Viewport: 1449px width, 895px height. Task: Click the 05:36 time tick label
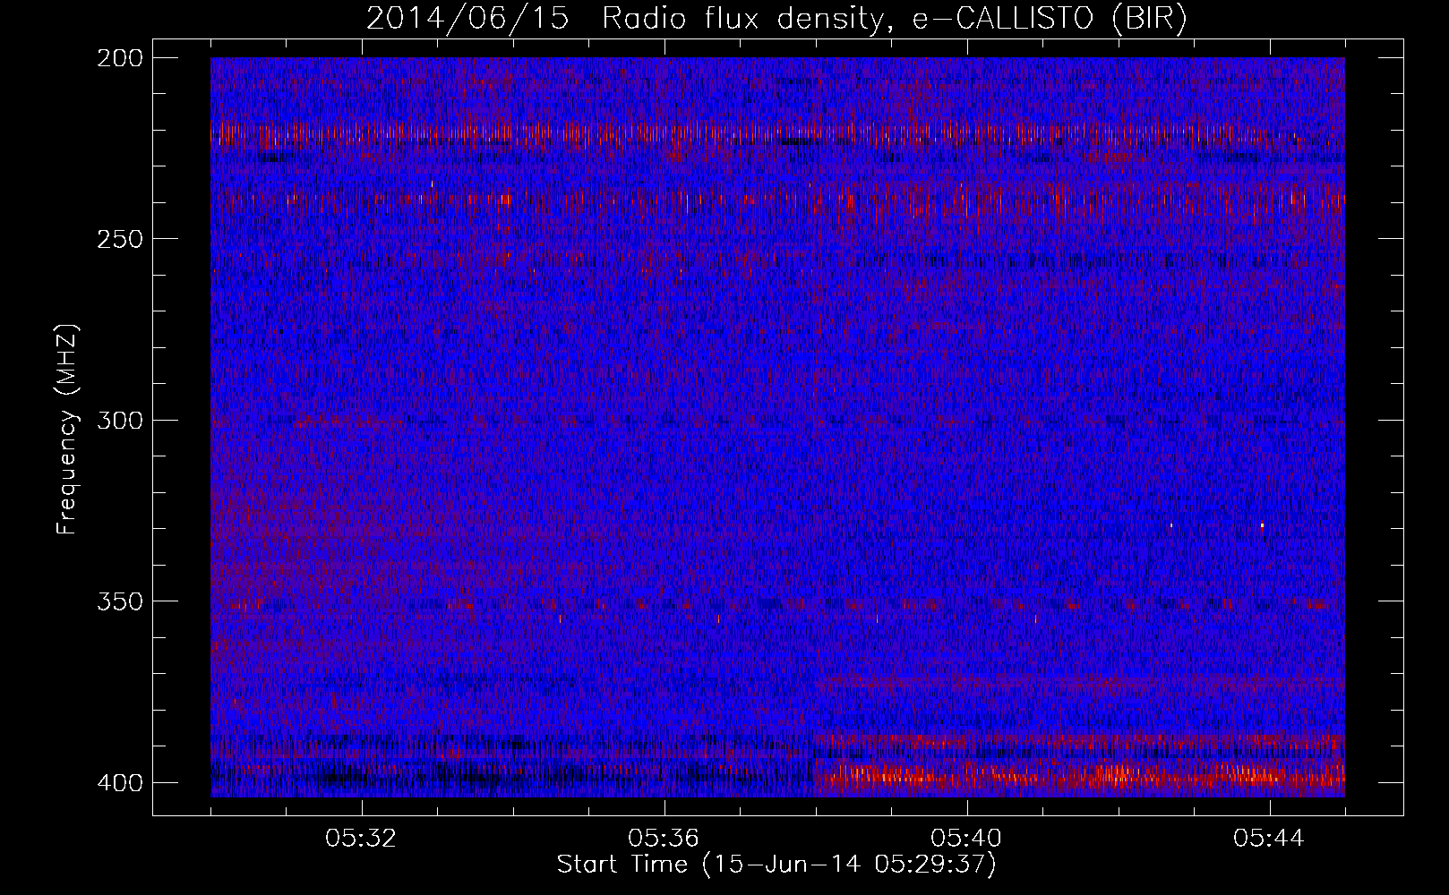[x=664, y=839]
